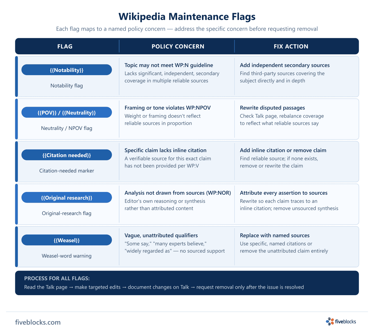Viewport: 374px width, 335px height.
Task: Click the Wikipedia Maintenance Flags title
Action: (x=187, y=17)
